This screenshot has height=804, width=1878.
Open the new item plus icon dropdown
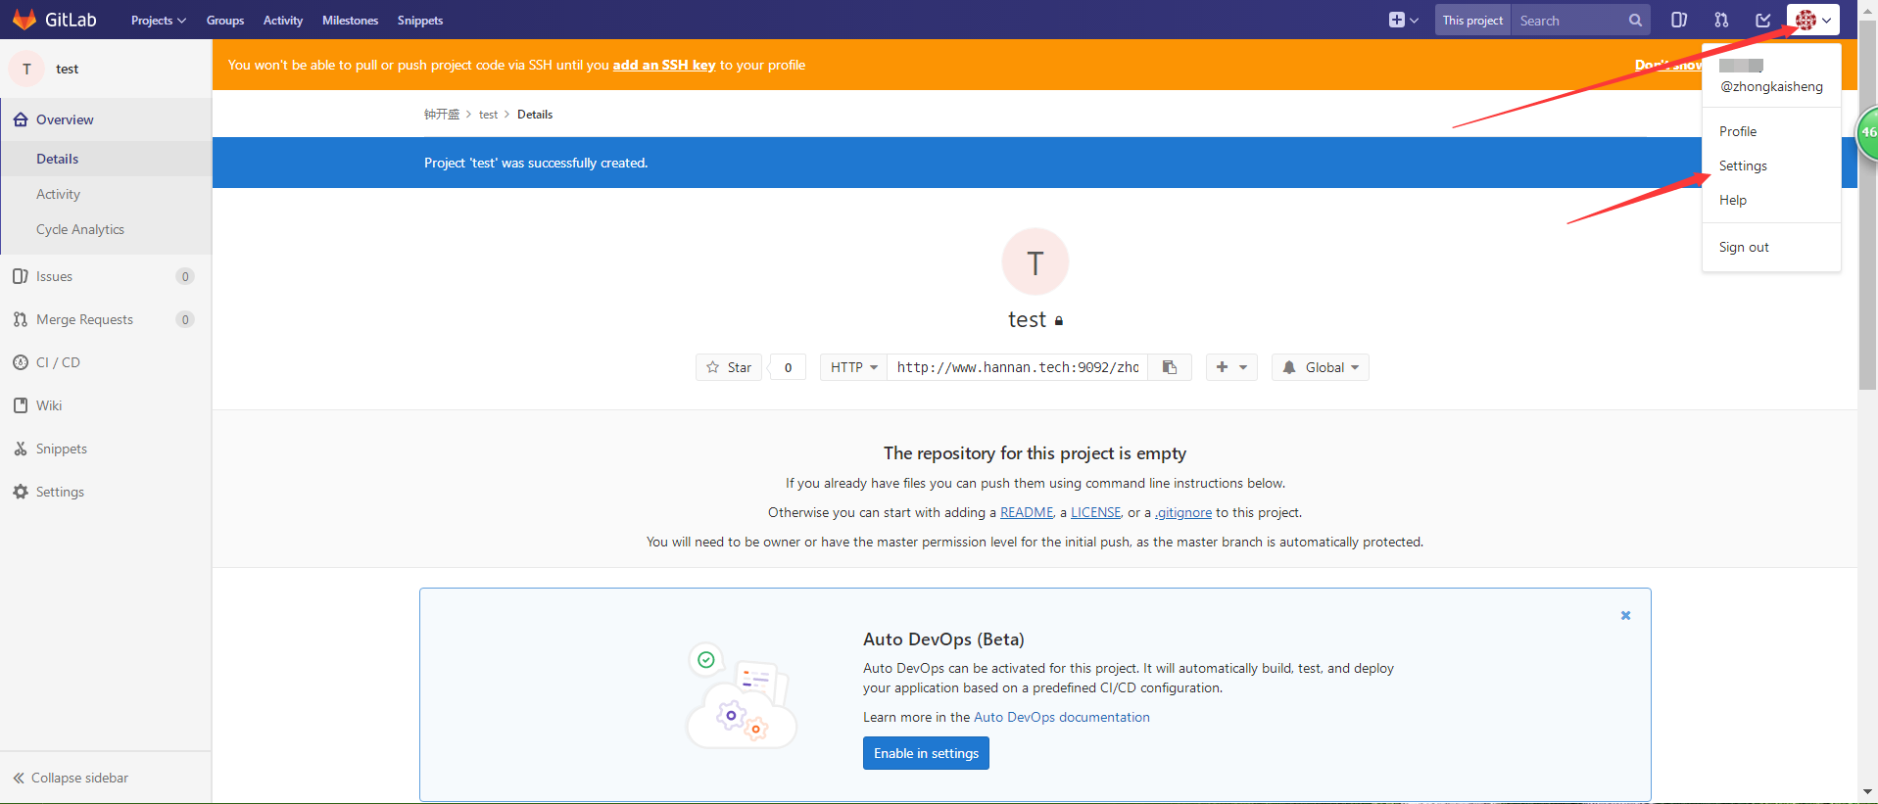[x=1403, y=20]
